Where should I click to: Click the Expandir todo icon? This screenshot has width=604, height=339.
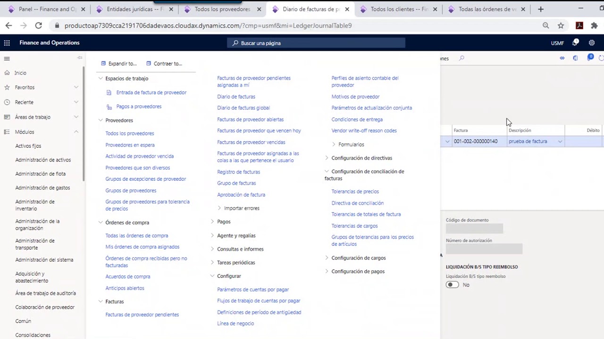click(103, 64)
